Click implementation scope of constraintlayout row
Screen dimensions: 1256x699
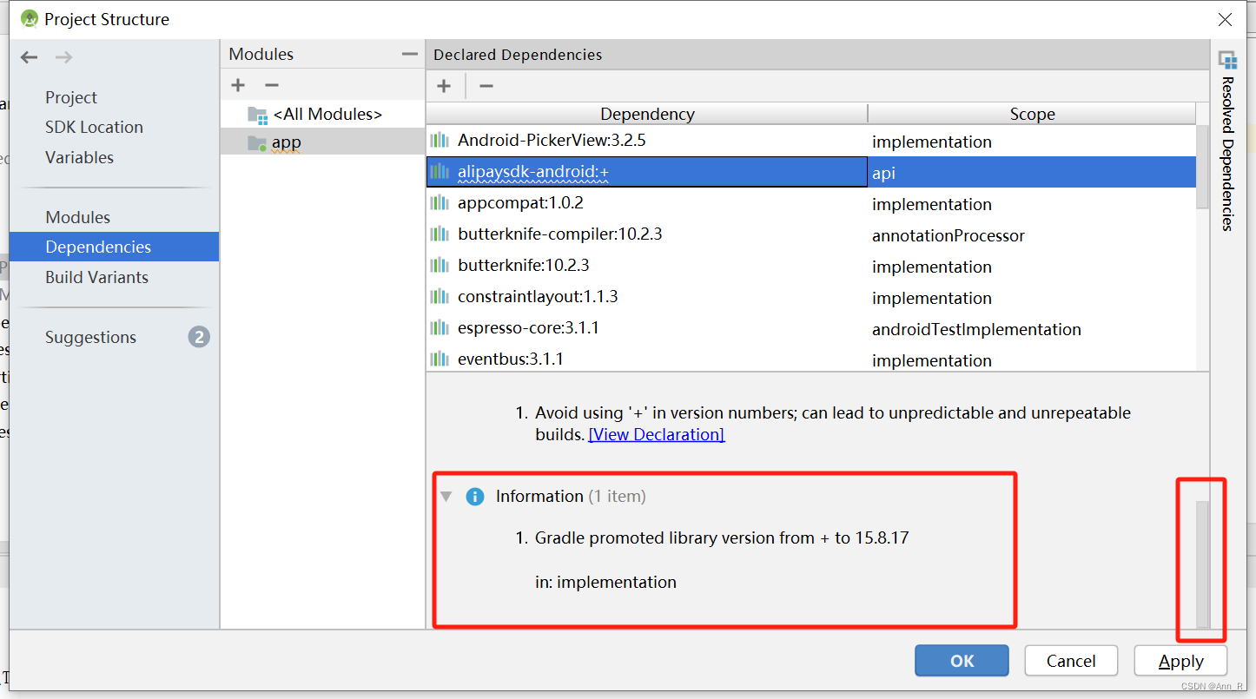[1032, 298]
